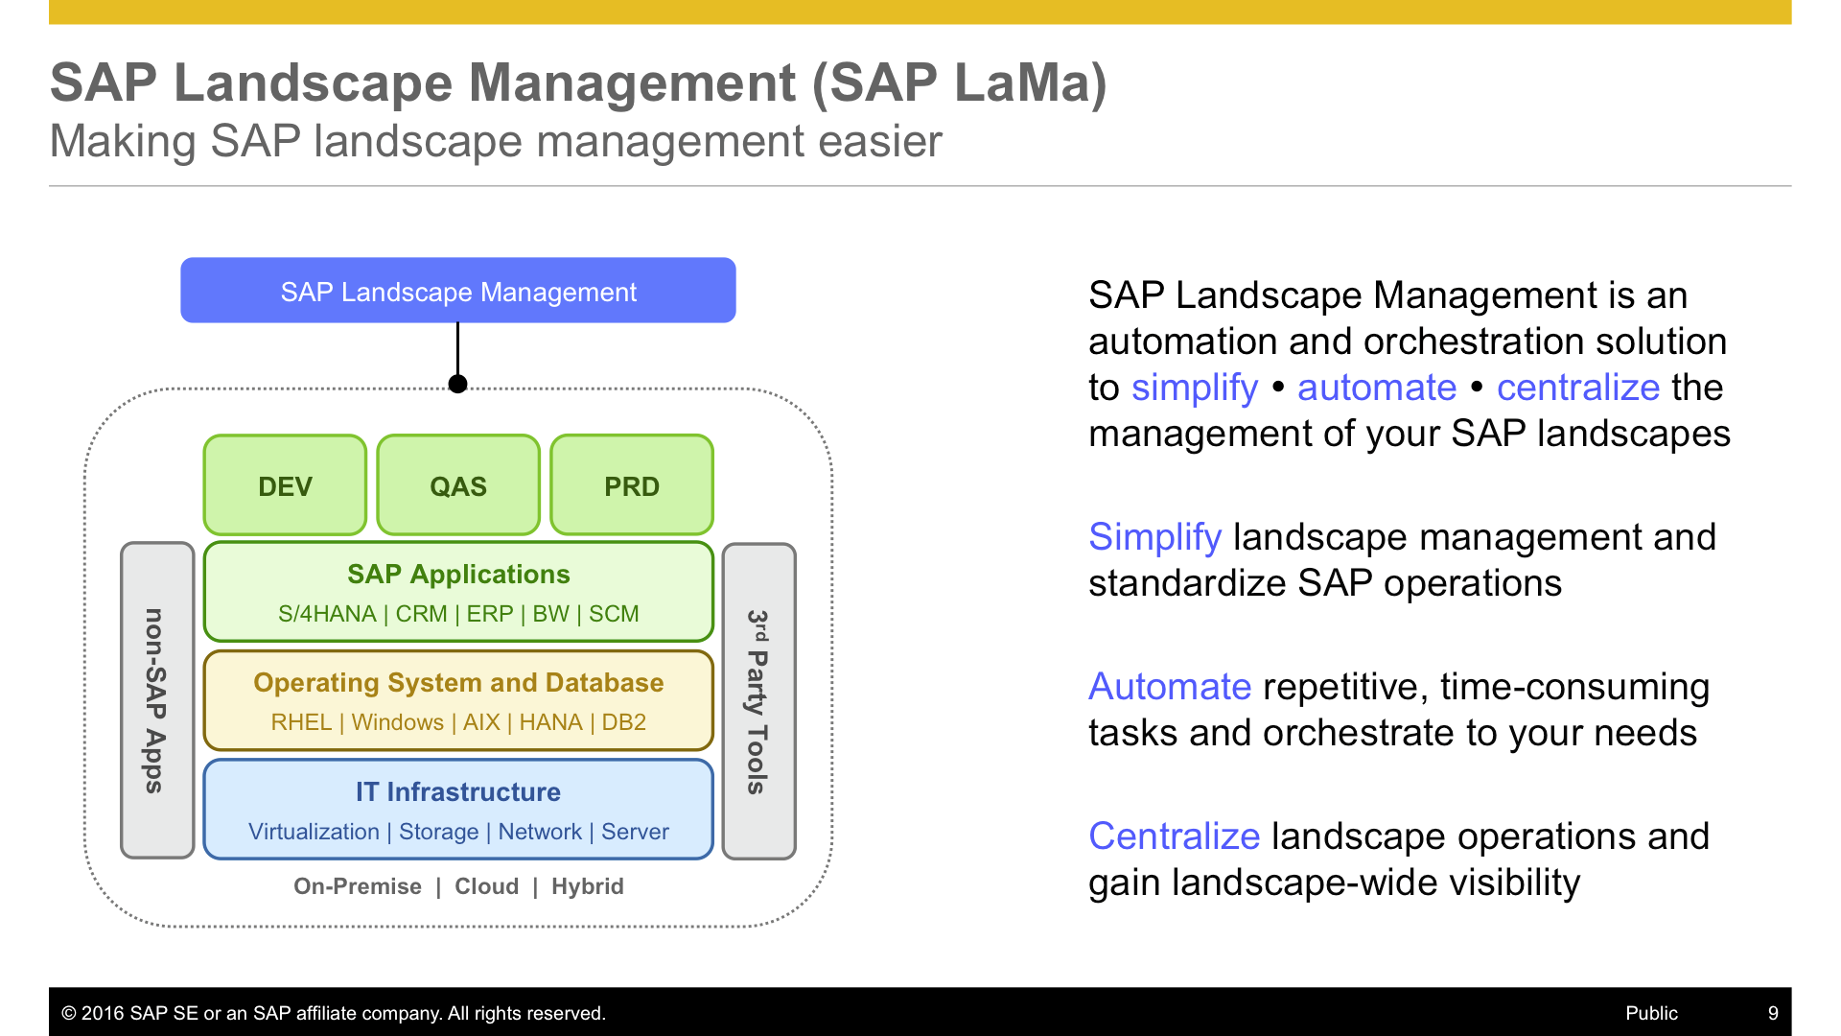Select the QAS green box
The image size is (1841, 1036).
(458, 485)
